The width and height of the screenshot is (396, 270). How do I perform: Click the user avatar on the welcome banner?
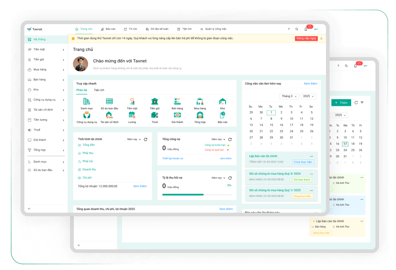81,64
